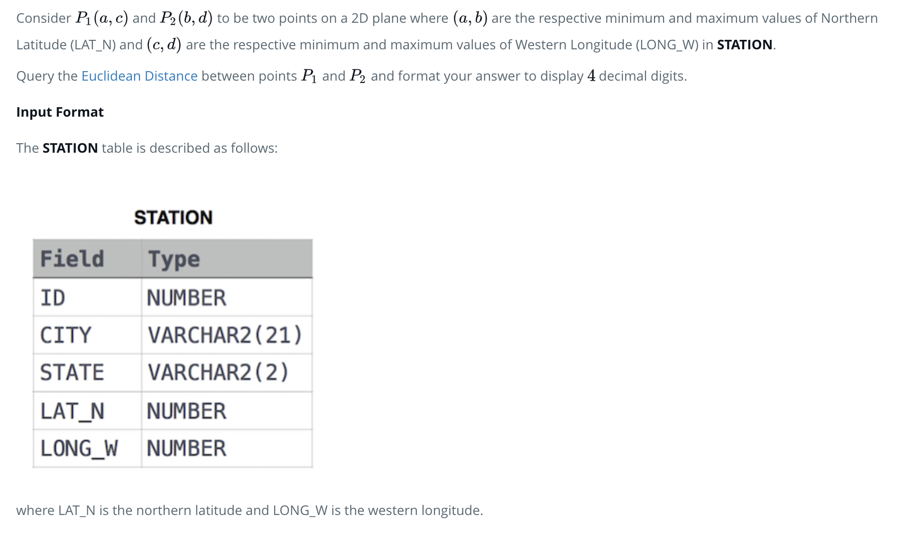
Task: Click the VARCHAR2(2) type cell
Action: click(227, 373)
